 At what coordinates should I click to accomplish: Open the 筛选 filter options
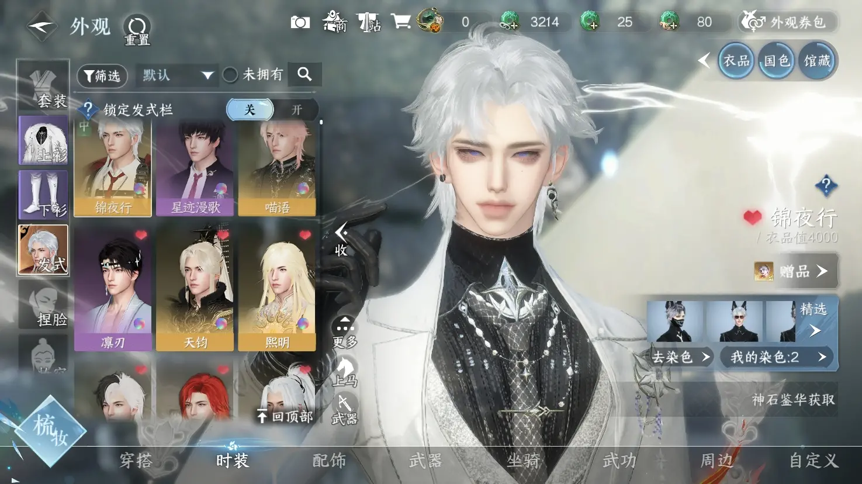(102, 75)
